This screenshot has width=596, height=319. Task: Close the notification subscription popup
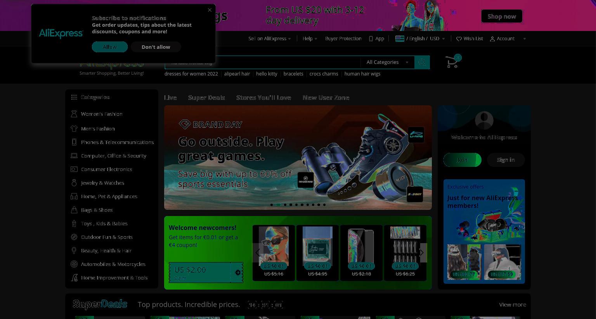[210, 10]
